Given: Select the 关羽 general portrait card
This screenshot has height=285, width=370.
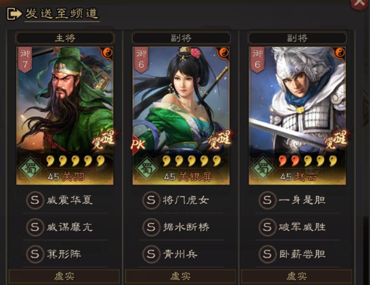Looking at the screenshot, I should tap(64, 115).
